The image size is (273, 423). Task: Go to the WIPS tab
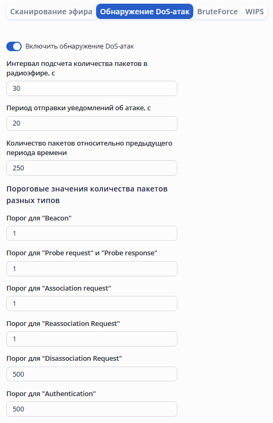pyautogui.click(x=255, y=12)
